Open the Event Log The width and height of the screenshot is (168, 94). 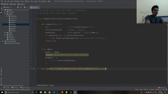tap(161, 88)
